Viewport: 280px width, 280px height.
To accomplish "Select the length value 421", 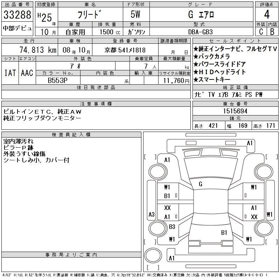I will click(213, 126).
